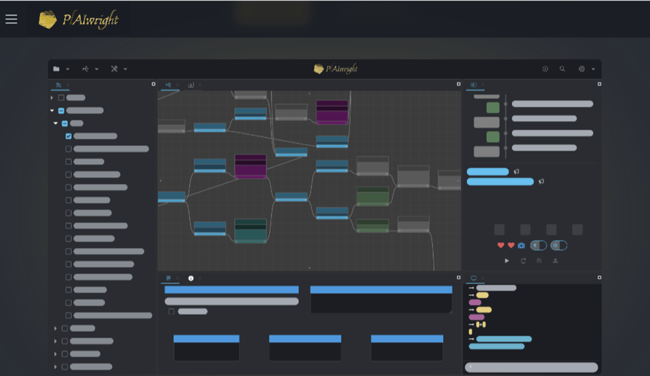Screen dimensions: 650x376
Task: Tick the checkbox in the bottom form panel
Action: 171,311
